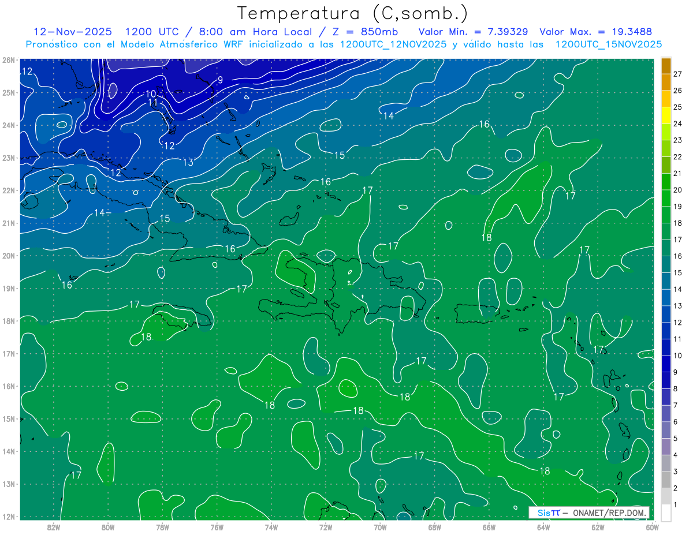Click the "72W" longitude axis label

coord(326,527)
